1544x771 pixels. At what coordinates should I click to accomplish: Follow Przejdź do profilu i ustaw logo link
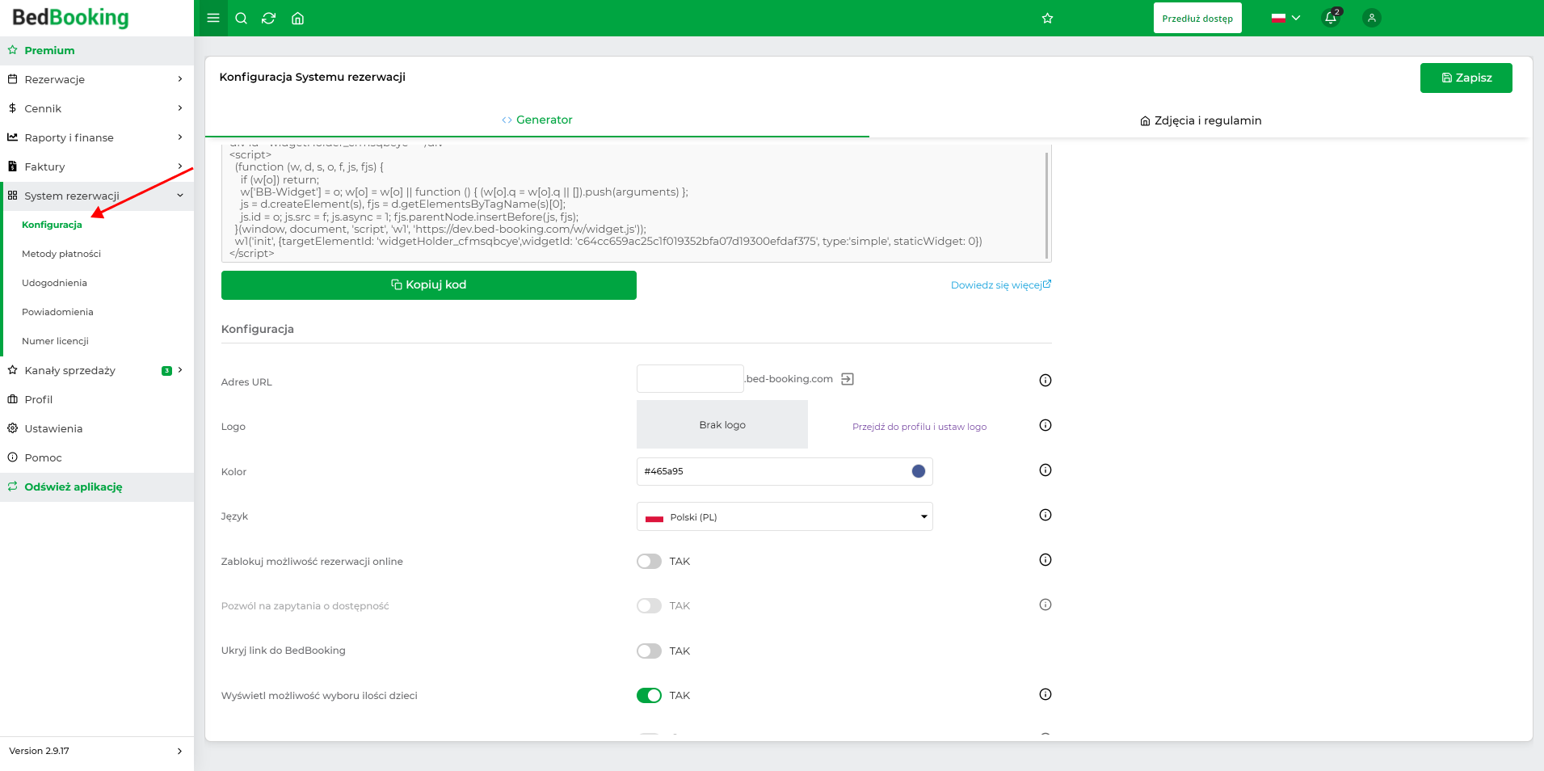(919, 427)
